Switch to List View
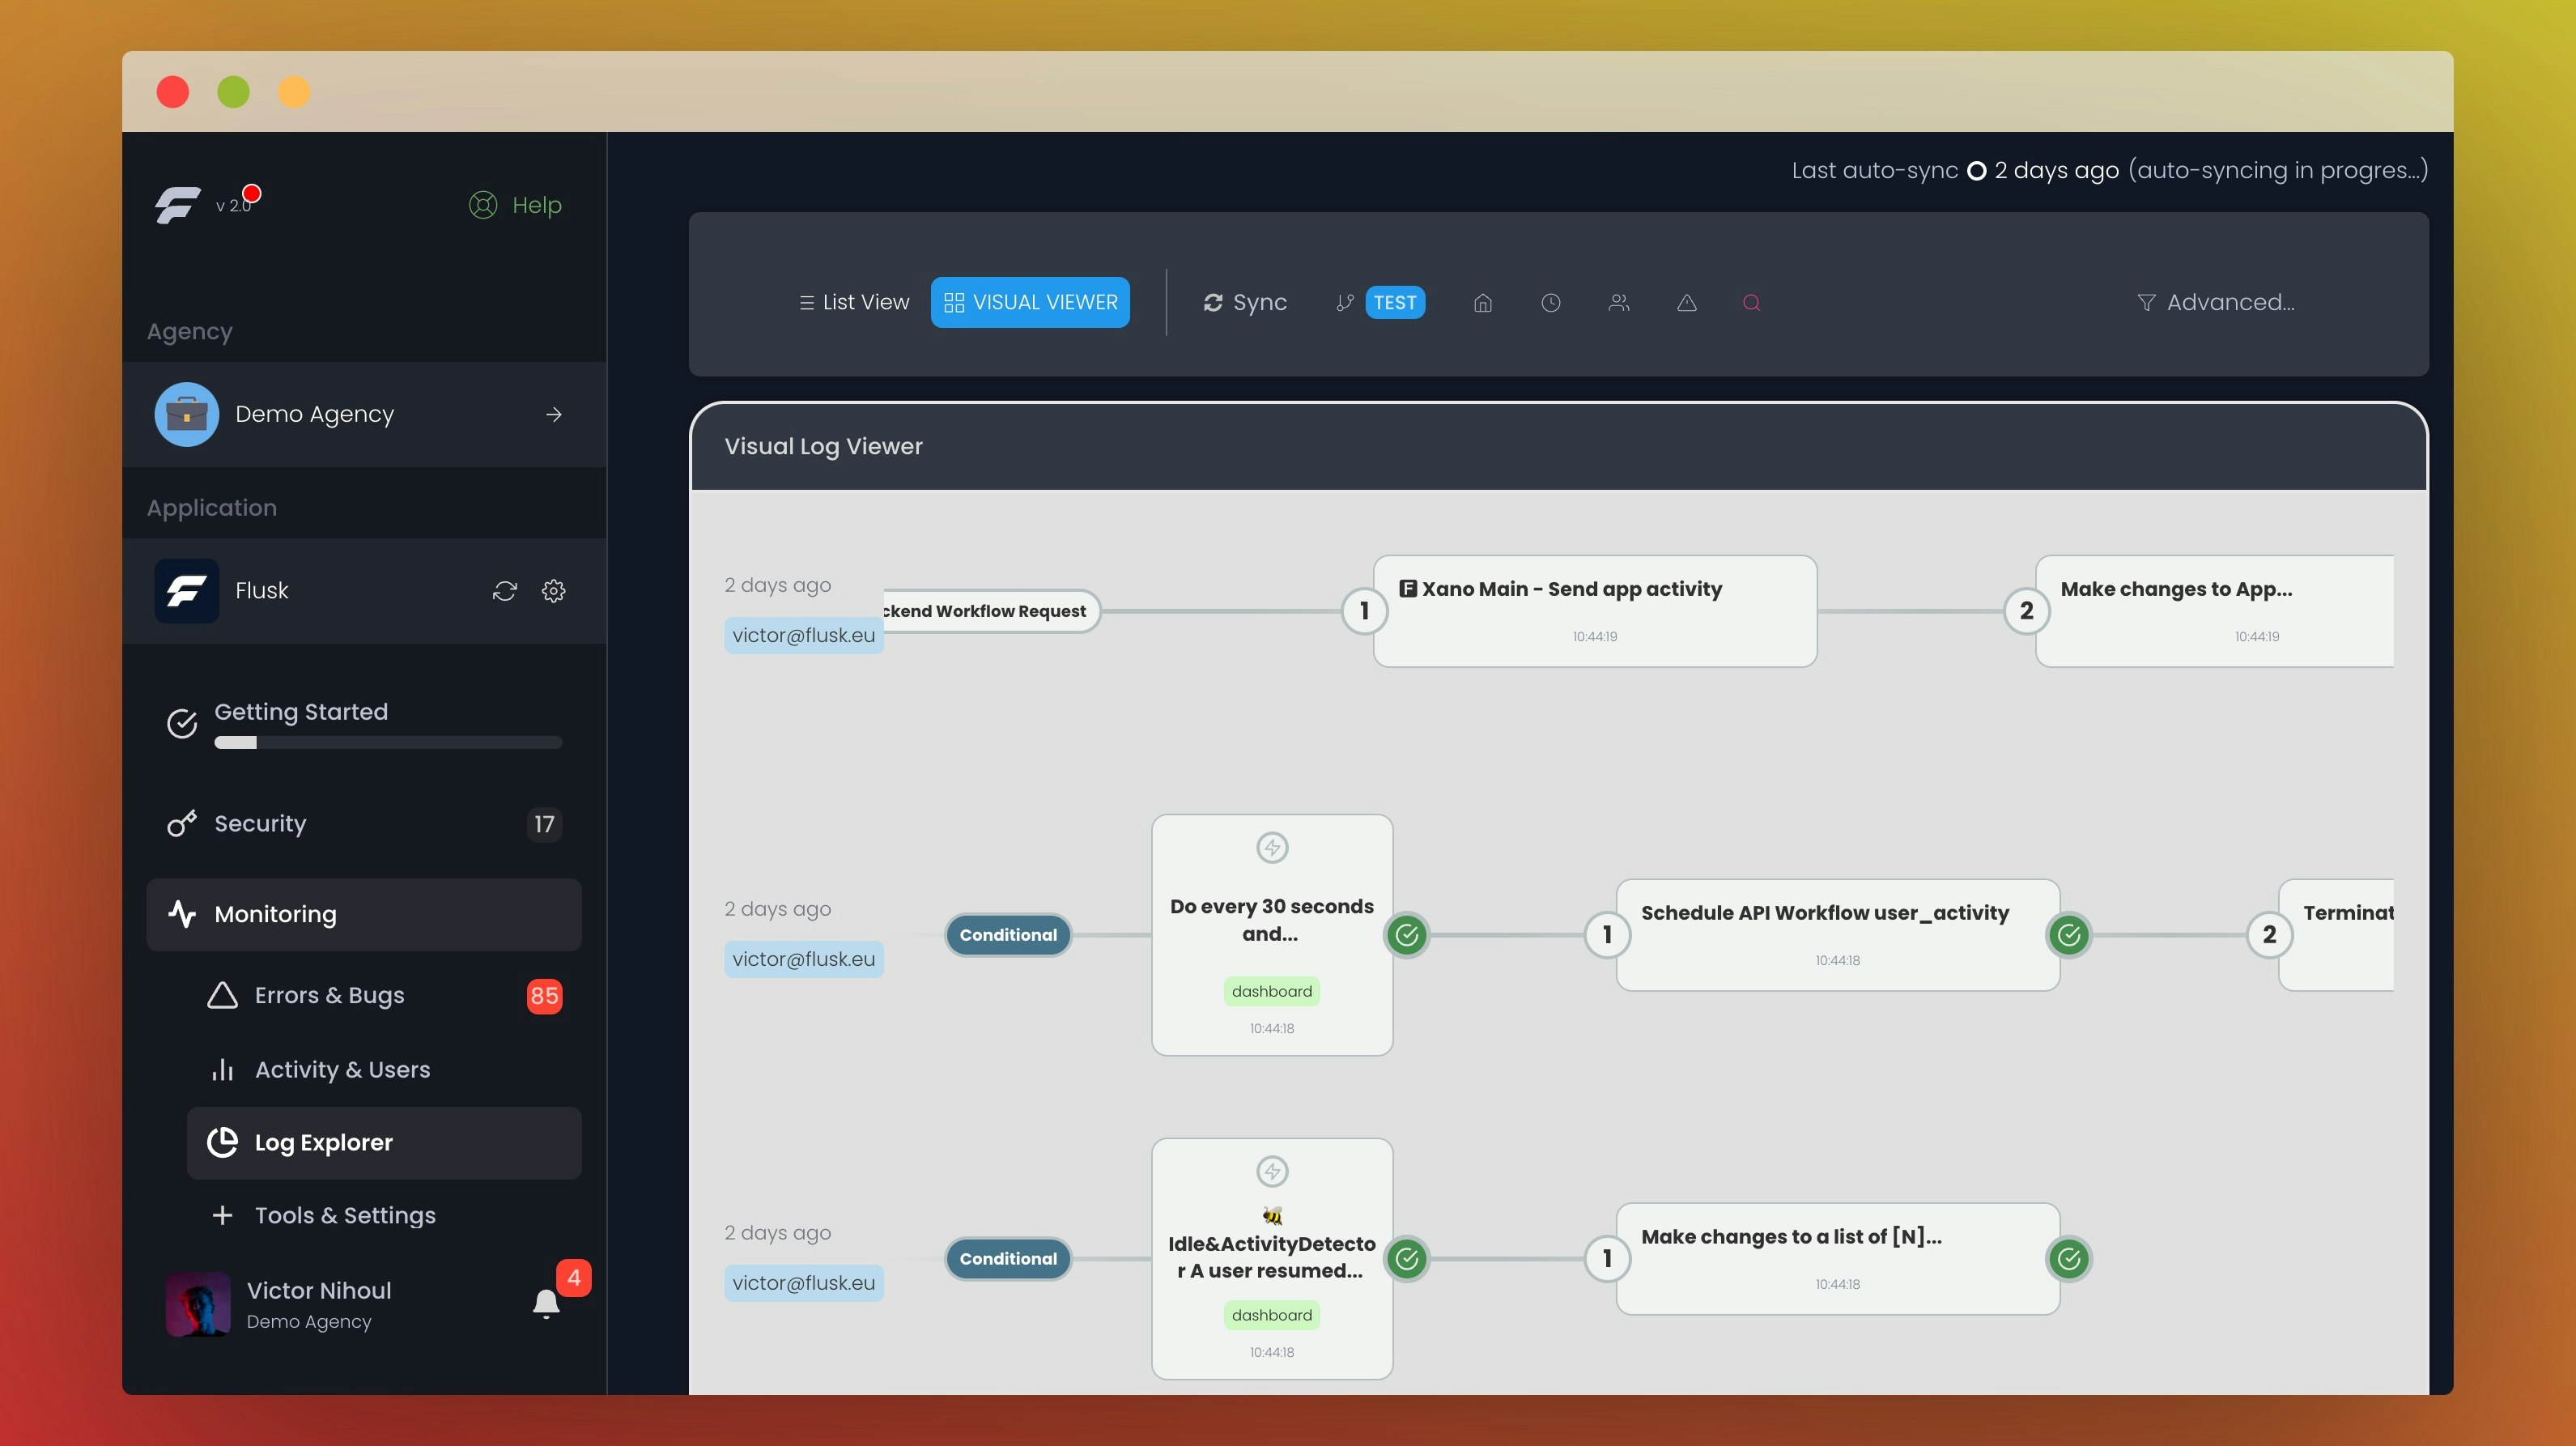The width and height of the screenshot is (2576, 1446). (x=854, y=302)
